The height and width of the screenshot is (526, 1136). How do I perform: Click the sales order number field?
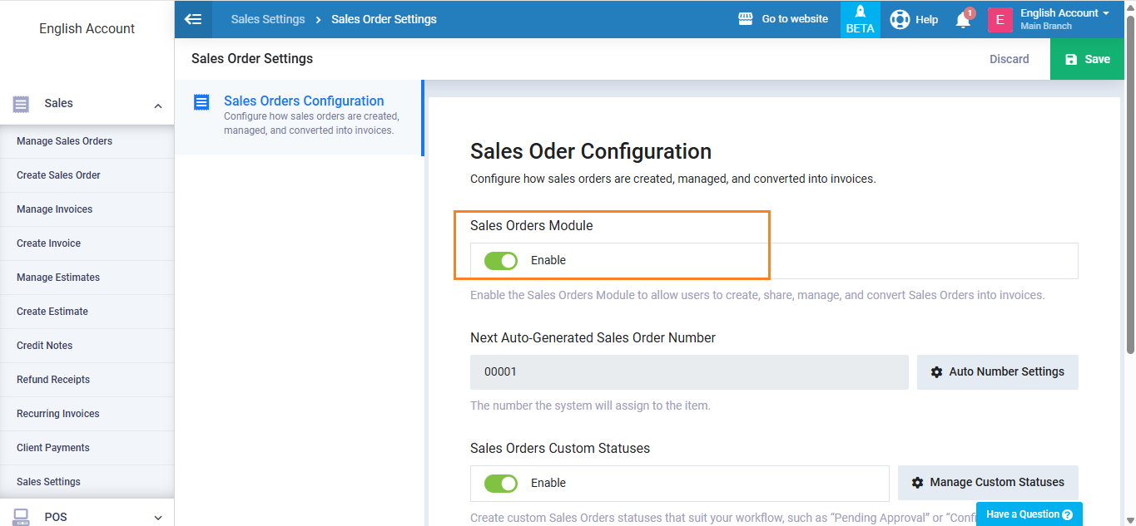(x=688, y=372)
